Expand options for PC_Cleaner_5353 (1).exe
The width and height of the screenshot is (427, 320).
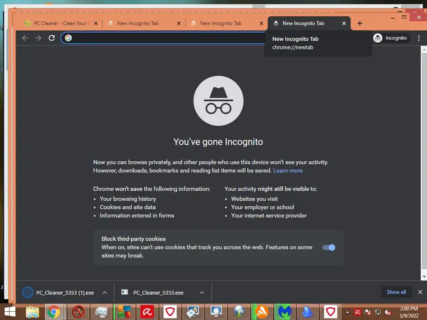[x=105, y=293]
